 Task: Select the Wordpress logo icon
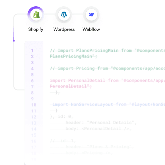tap(64, 15)
